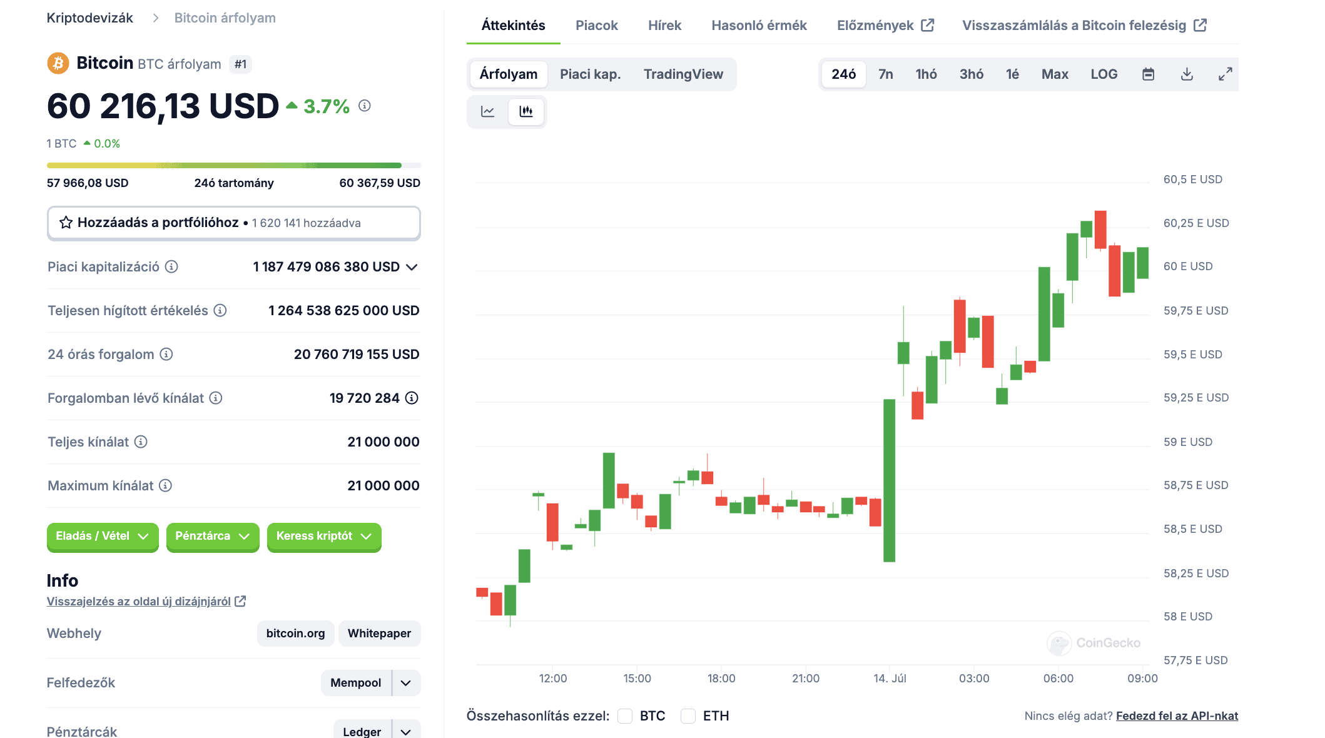The height and width of the screenshot is (738, 1325).
Task: Open the Hasonló érmék tab
Action: pyautogui.click(x=759, y=26)
